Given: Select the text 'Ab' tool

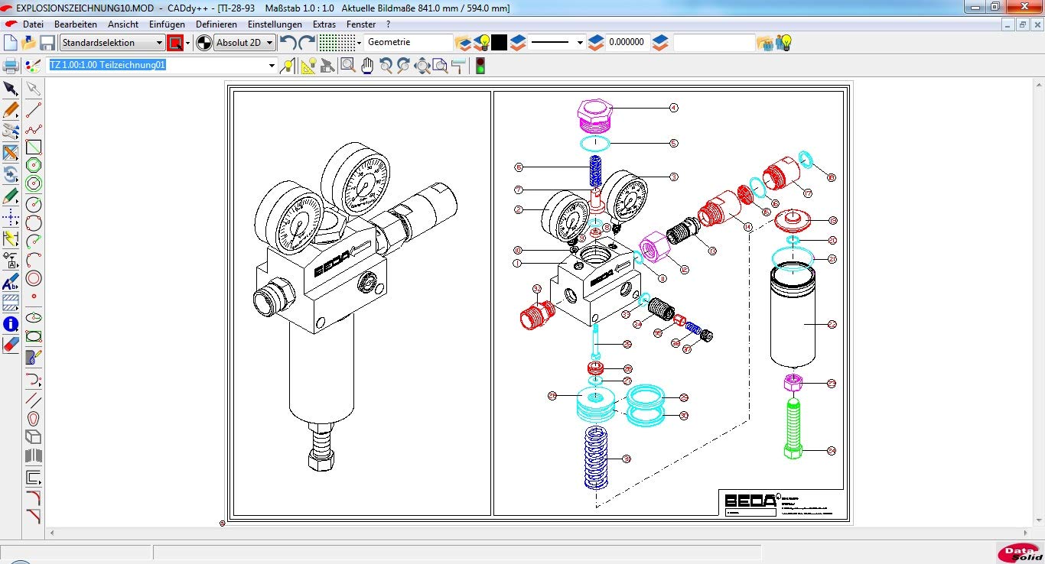Looking at the screenshot, I should click(11, 282).
